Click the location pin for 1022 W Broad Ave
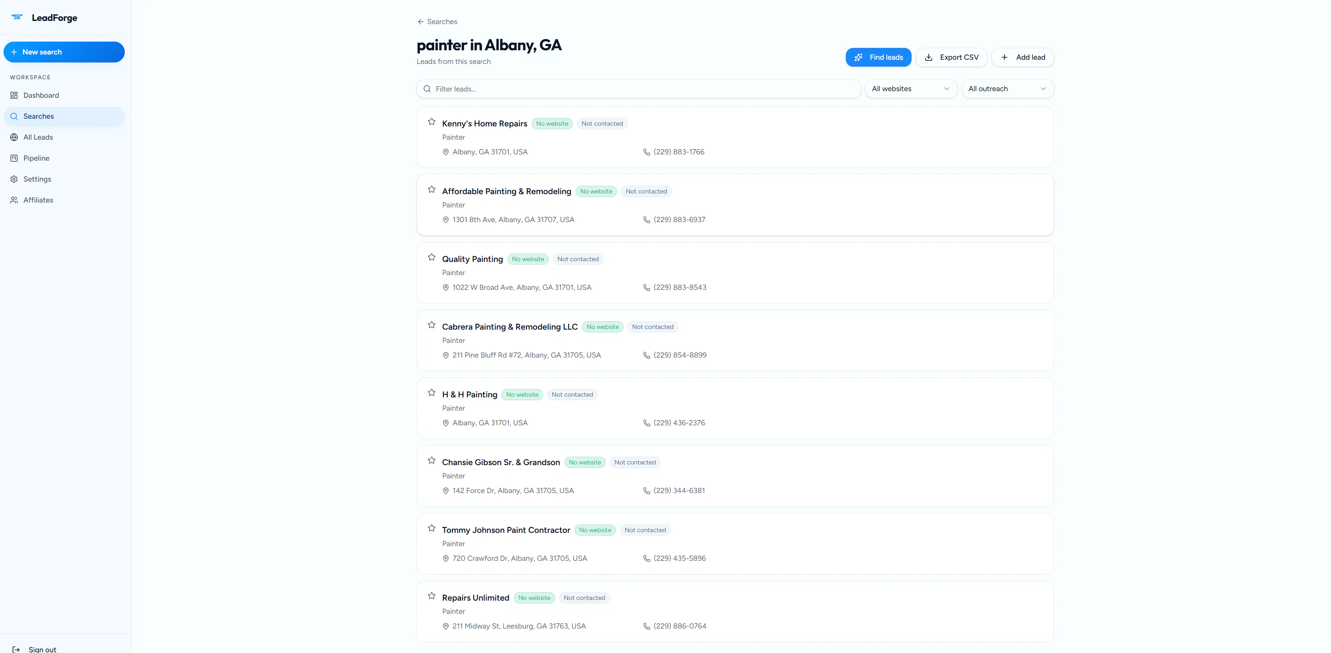1331x653 pixels. [445, 287]
